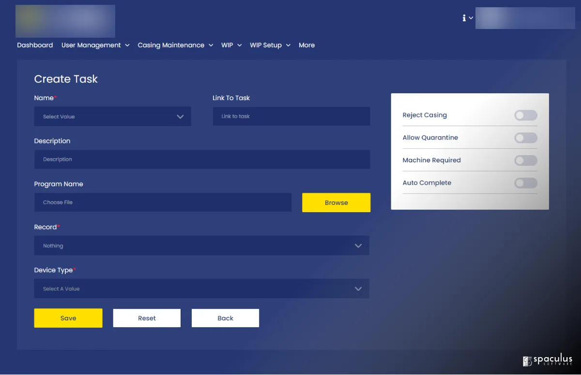Enable the Allow Quarantine switch
Screen dimensions: 581x375
tap(525, 138)
